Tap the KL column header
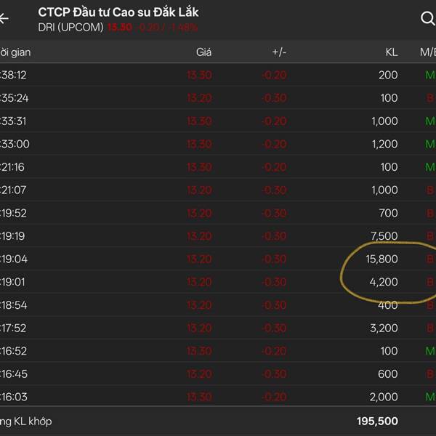The width and height of the screenshot is (436, 436). (x=391, y=52)
